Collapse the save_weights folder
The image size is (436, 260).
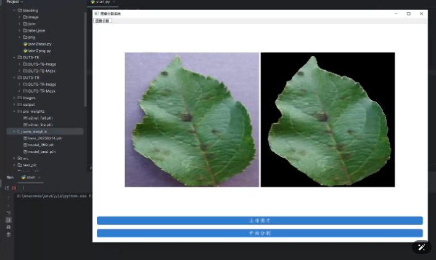(14, 131)
